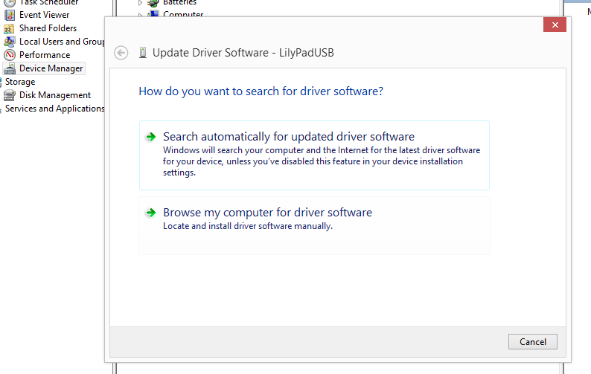Close the Update Driver Software dialog
The width and height of the screenshot is (591, 374).
tap(555, 25)
